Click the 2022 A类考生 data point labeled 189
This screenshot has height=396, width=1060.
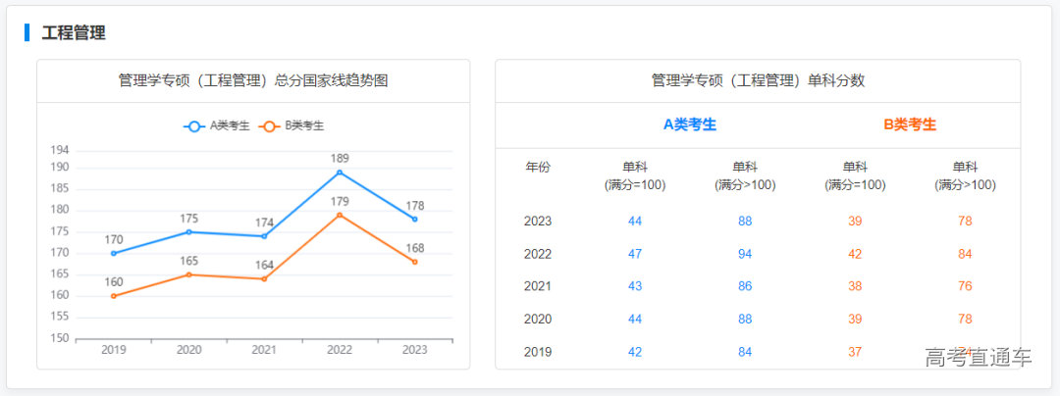pyautogui.click(x=340, y=173)
